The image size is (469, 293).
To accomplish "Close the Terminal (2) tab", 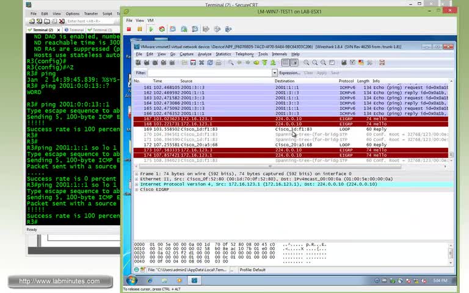I will point(59,30).
